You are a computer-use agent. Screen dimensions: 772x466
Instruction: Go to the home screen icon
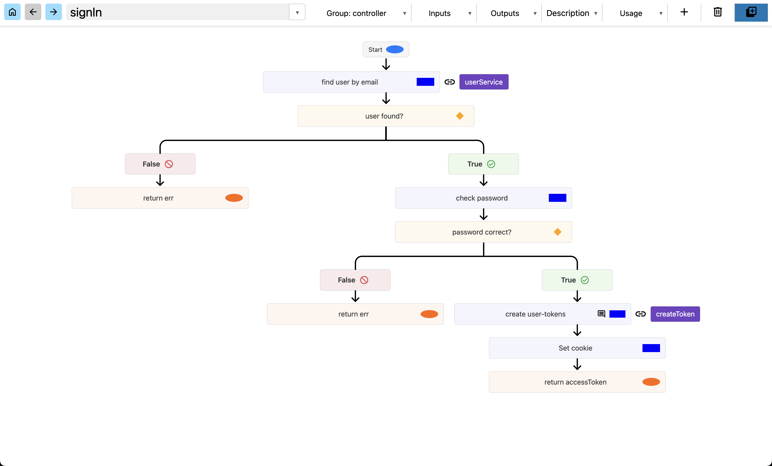point(12,12)
